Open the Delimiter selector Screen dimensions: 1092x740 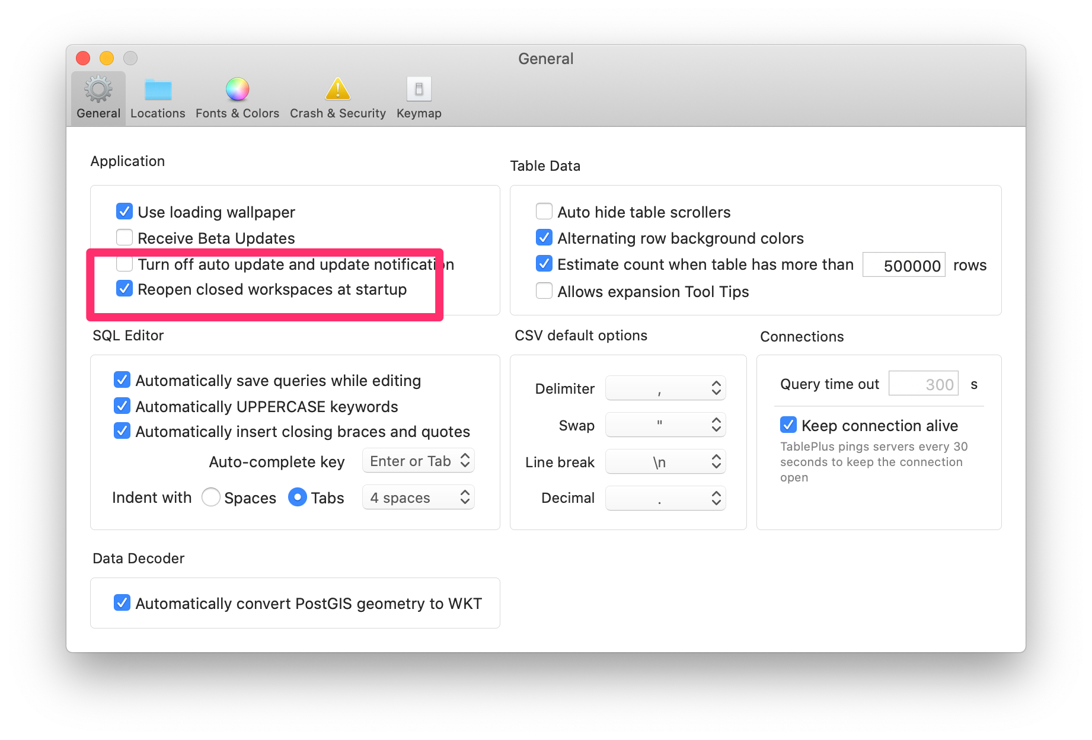point(665,388)
